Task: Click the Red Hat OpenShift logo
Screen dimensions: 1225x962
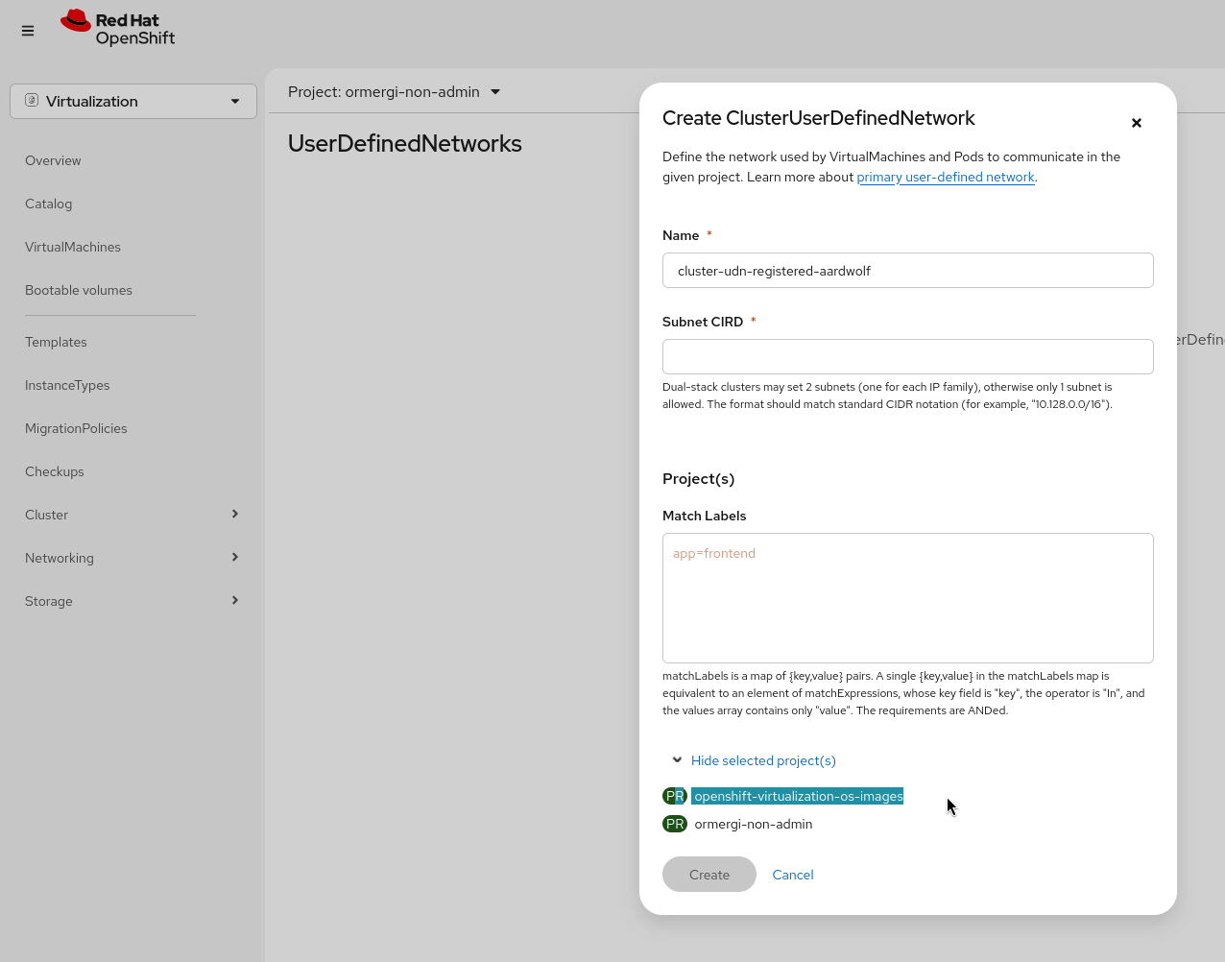Action: [118, 29]
